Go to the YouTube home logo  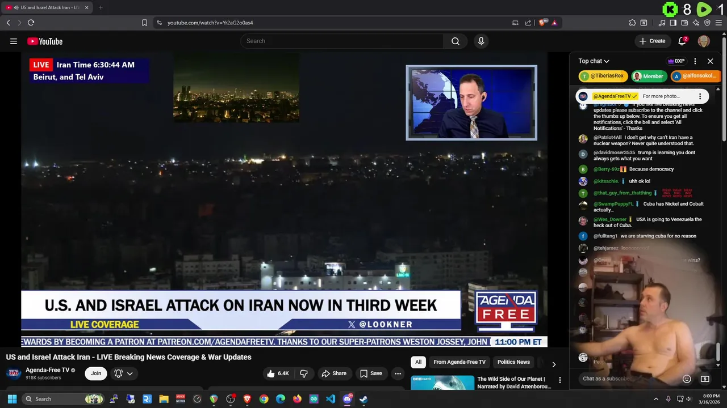click(45, 41)
